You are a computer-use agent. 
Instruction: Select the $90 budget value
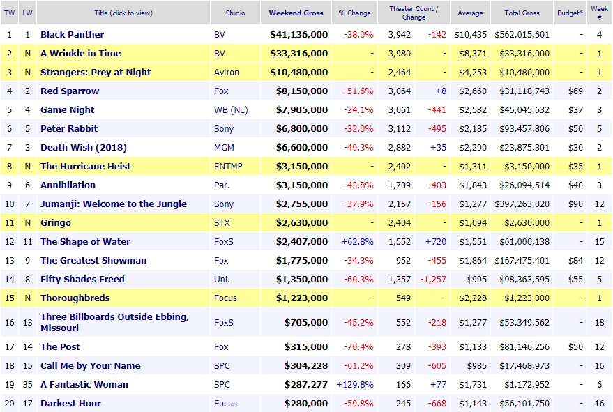[x=575, y=204]
